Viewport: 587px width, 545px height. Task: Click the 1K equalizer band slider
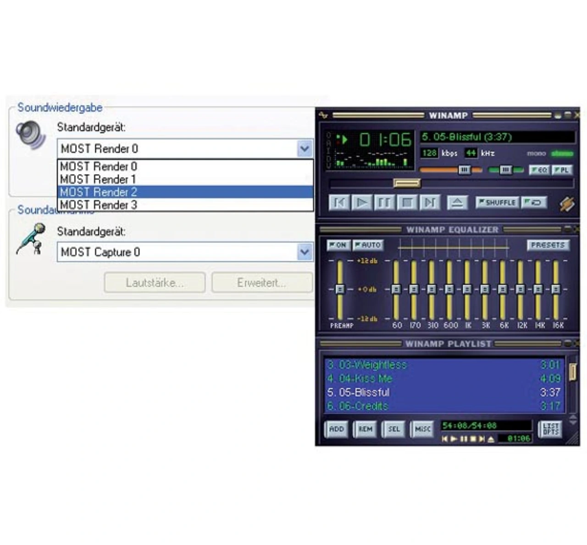tap(467, 289)
